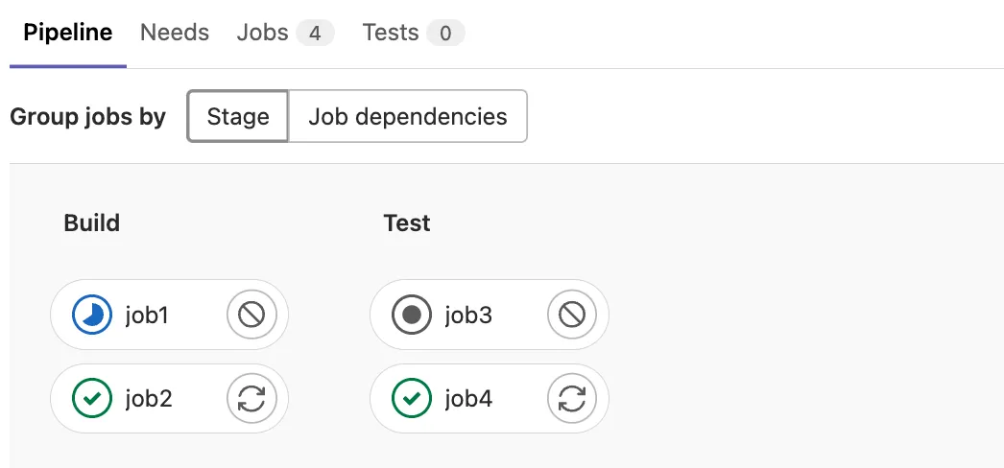The image size is (1004, 468).
Task: Open job4 details link
Action: pos(468,398)
